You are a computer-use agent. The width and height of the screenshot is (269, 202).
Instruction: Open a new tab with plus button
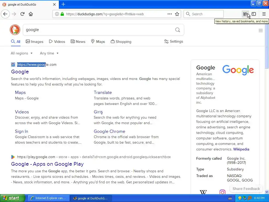coord(63,4)
